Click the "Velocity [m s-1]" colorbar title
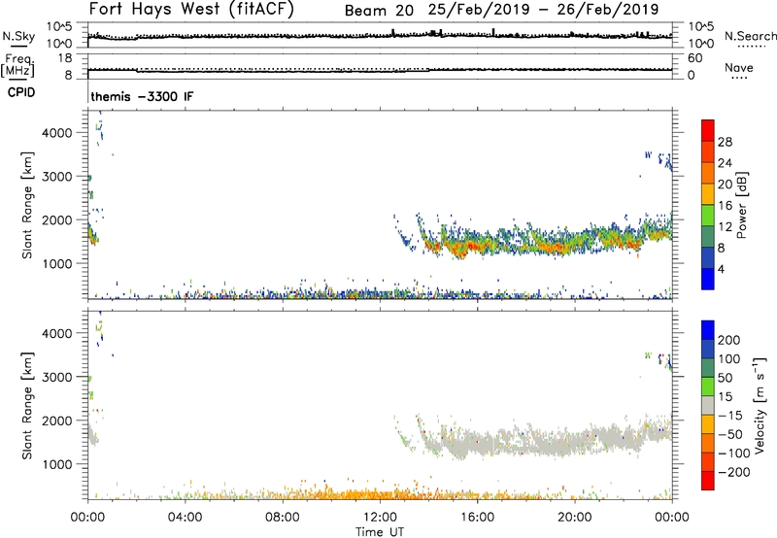 760,405
